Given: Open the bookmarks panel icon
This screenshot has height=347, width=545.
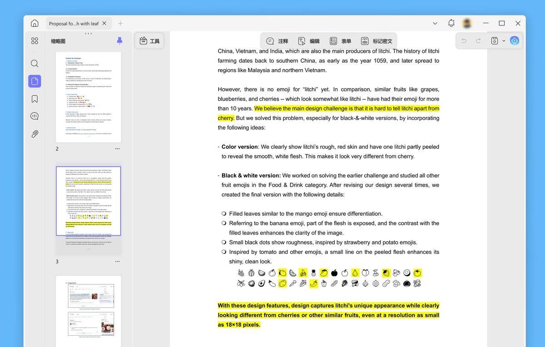Looking at the screenshot, I should 35,99.
